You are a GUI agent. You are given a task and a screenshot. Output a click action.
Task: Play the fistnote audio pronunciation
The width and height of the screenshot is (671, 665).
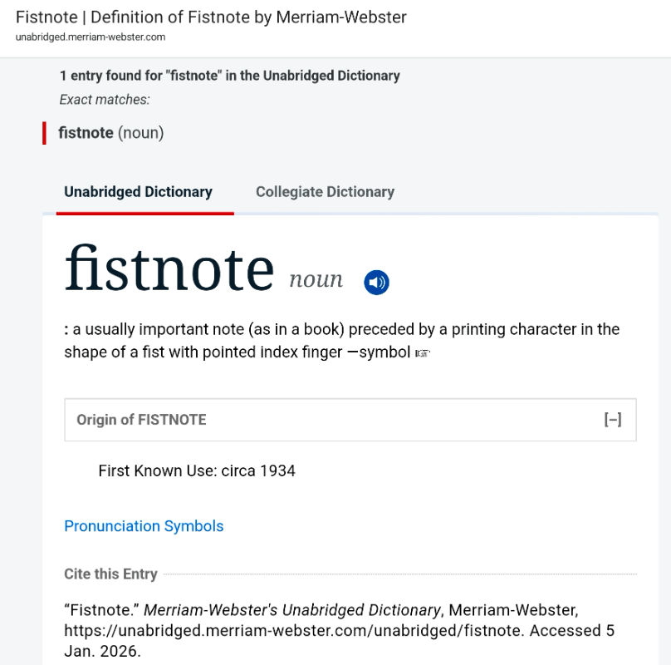[x=376, y=283]
